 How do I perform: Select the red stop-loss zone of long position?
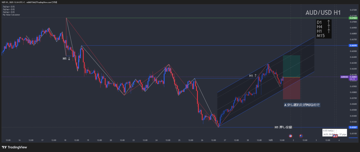coord(291,89)
